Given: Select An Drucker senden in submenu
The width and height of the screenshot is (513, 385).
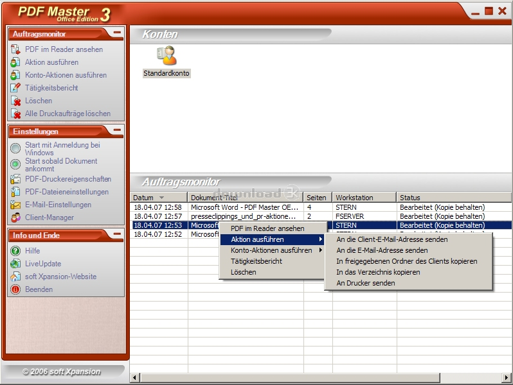Looking at the screenshot, I should (x=365, y=283).
